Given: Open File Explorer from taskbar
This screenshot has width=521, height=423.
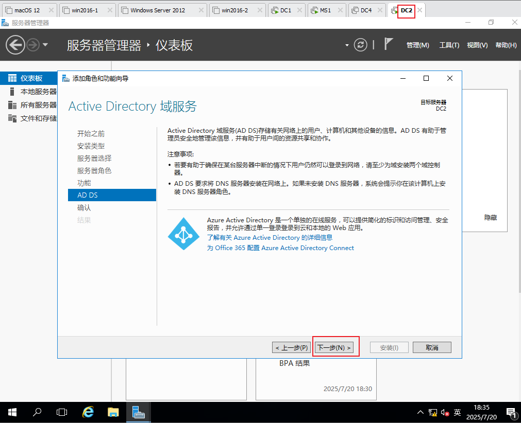Looking at the screenshot, I should [x=113, y=412].
